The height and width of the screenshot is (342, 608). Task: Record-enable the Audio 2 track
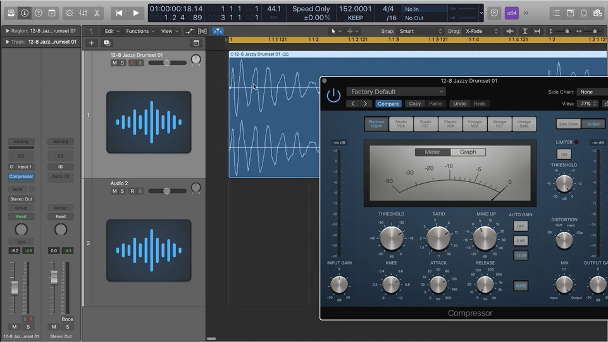click(132, 191)
